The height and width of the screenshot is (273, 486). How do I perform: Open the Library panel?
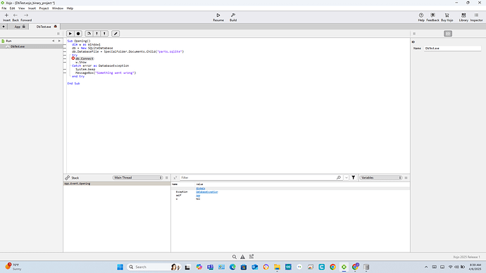click(x=463, y=17)
